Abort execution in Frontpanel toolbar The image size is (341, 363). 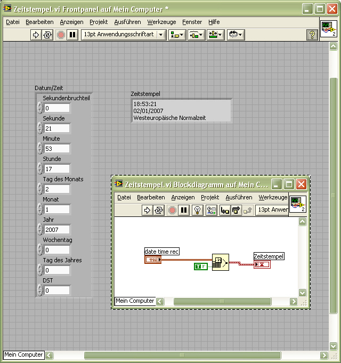click(61, 35)
